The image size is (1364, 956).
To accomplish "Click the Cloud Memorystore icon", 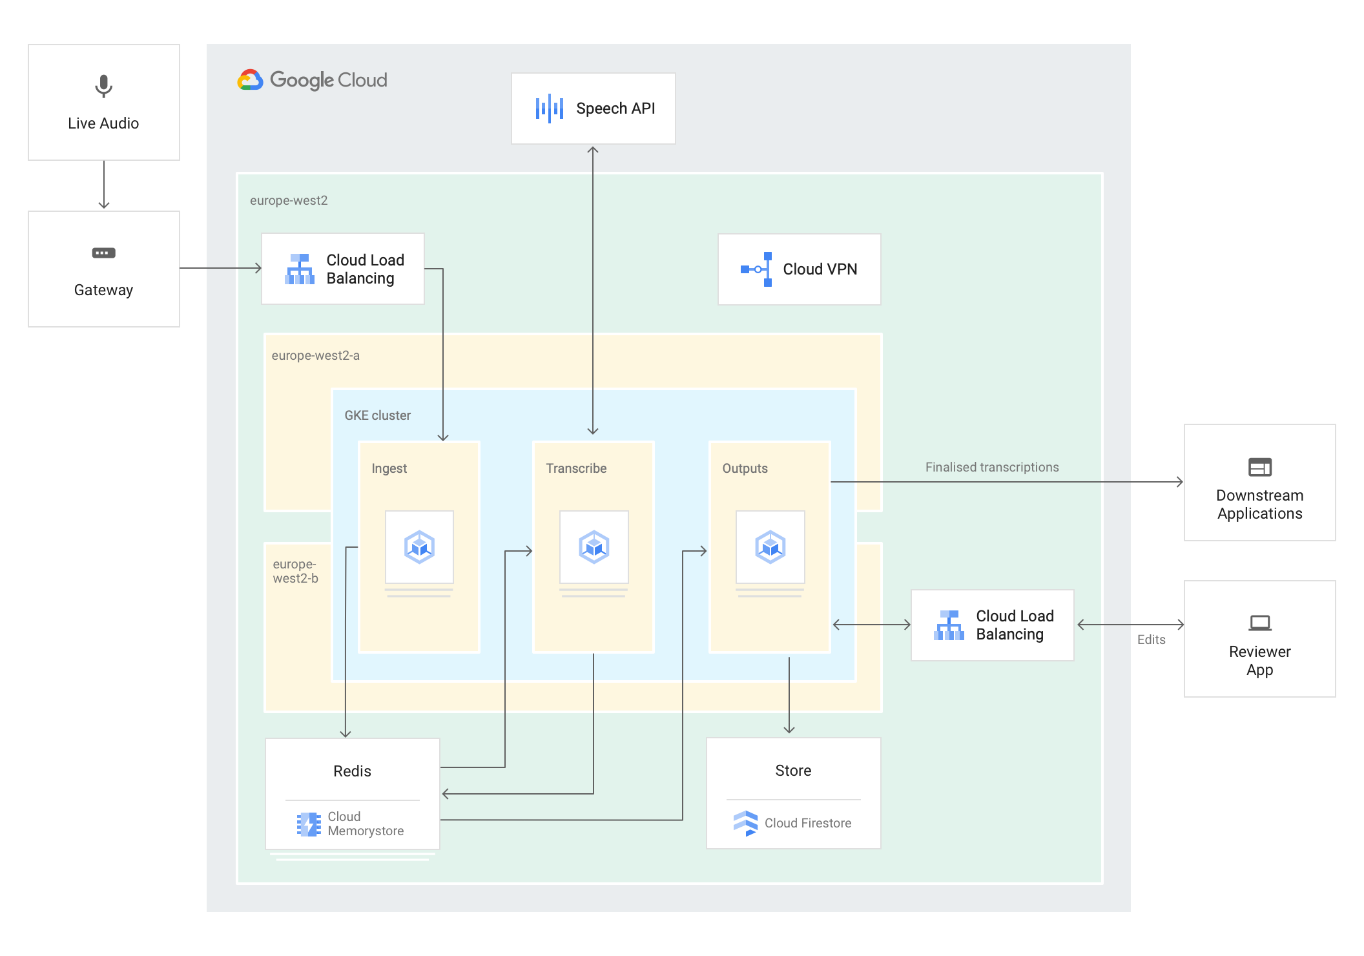I will [309, 824].
